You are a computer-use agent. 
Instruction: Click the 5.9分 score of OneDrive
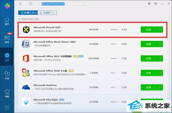pos(124,87)
